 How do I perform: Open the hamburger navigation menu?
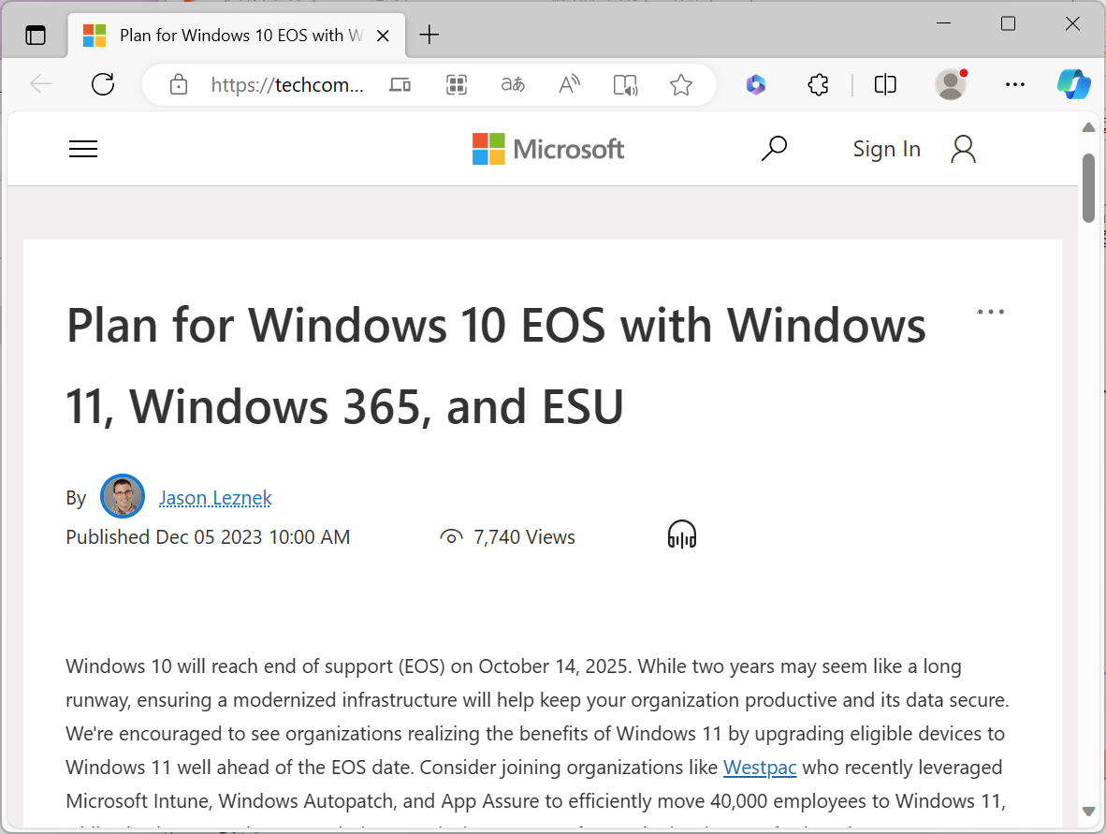pos(83,149)
